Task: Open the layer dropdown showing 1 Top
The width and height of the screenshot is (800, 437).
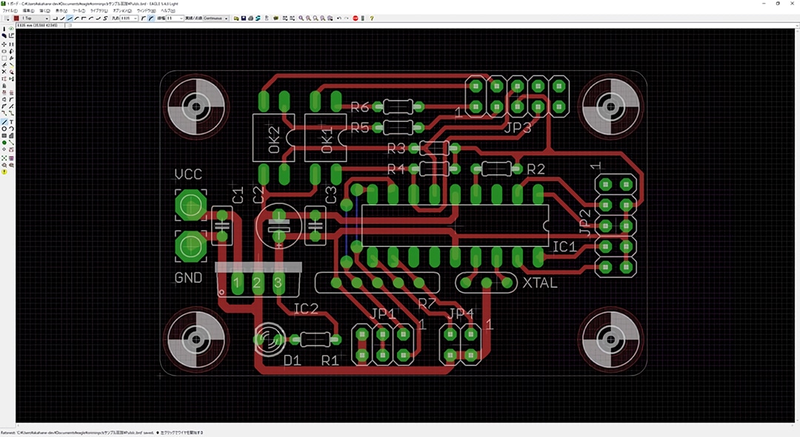Action: [x=36, y=18]
